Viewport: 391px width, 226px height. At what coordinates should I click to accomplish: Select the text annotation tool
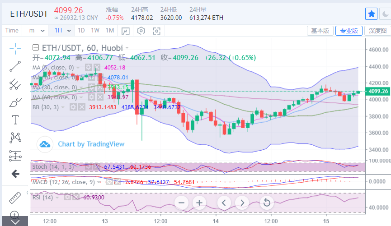click(15, 120)
